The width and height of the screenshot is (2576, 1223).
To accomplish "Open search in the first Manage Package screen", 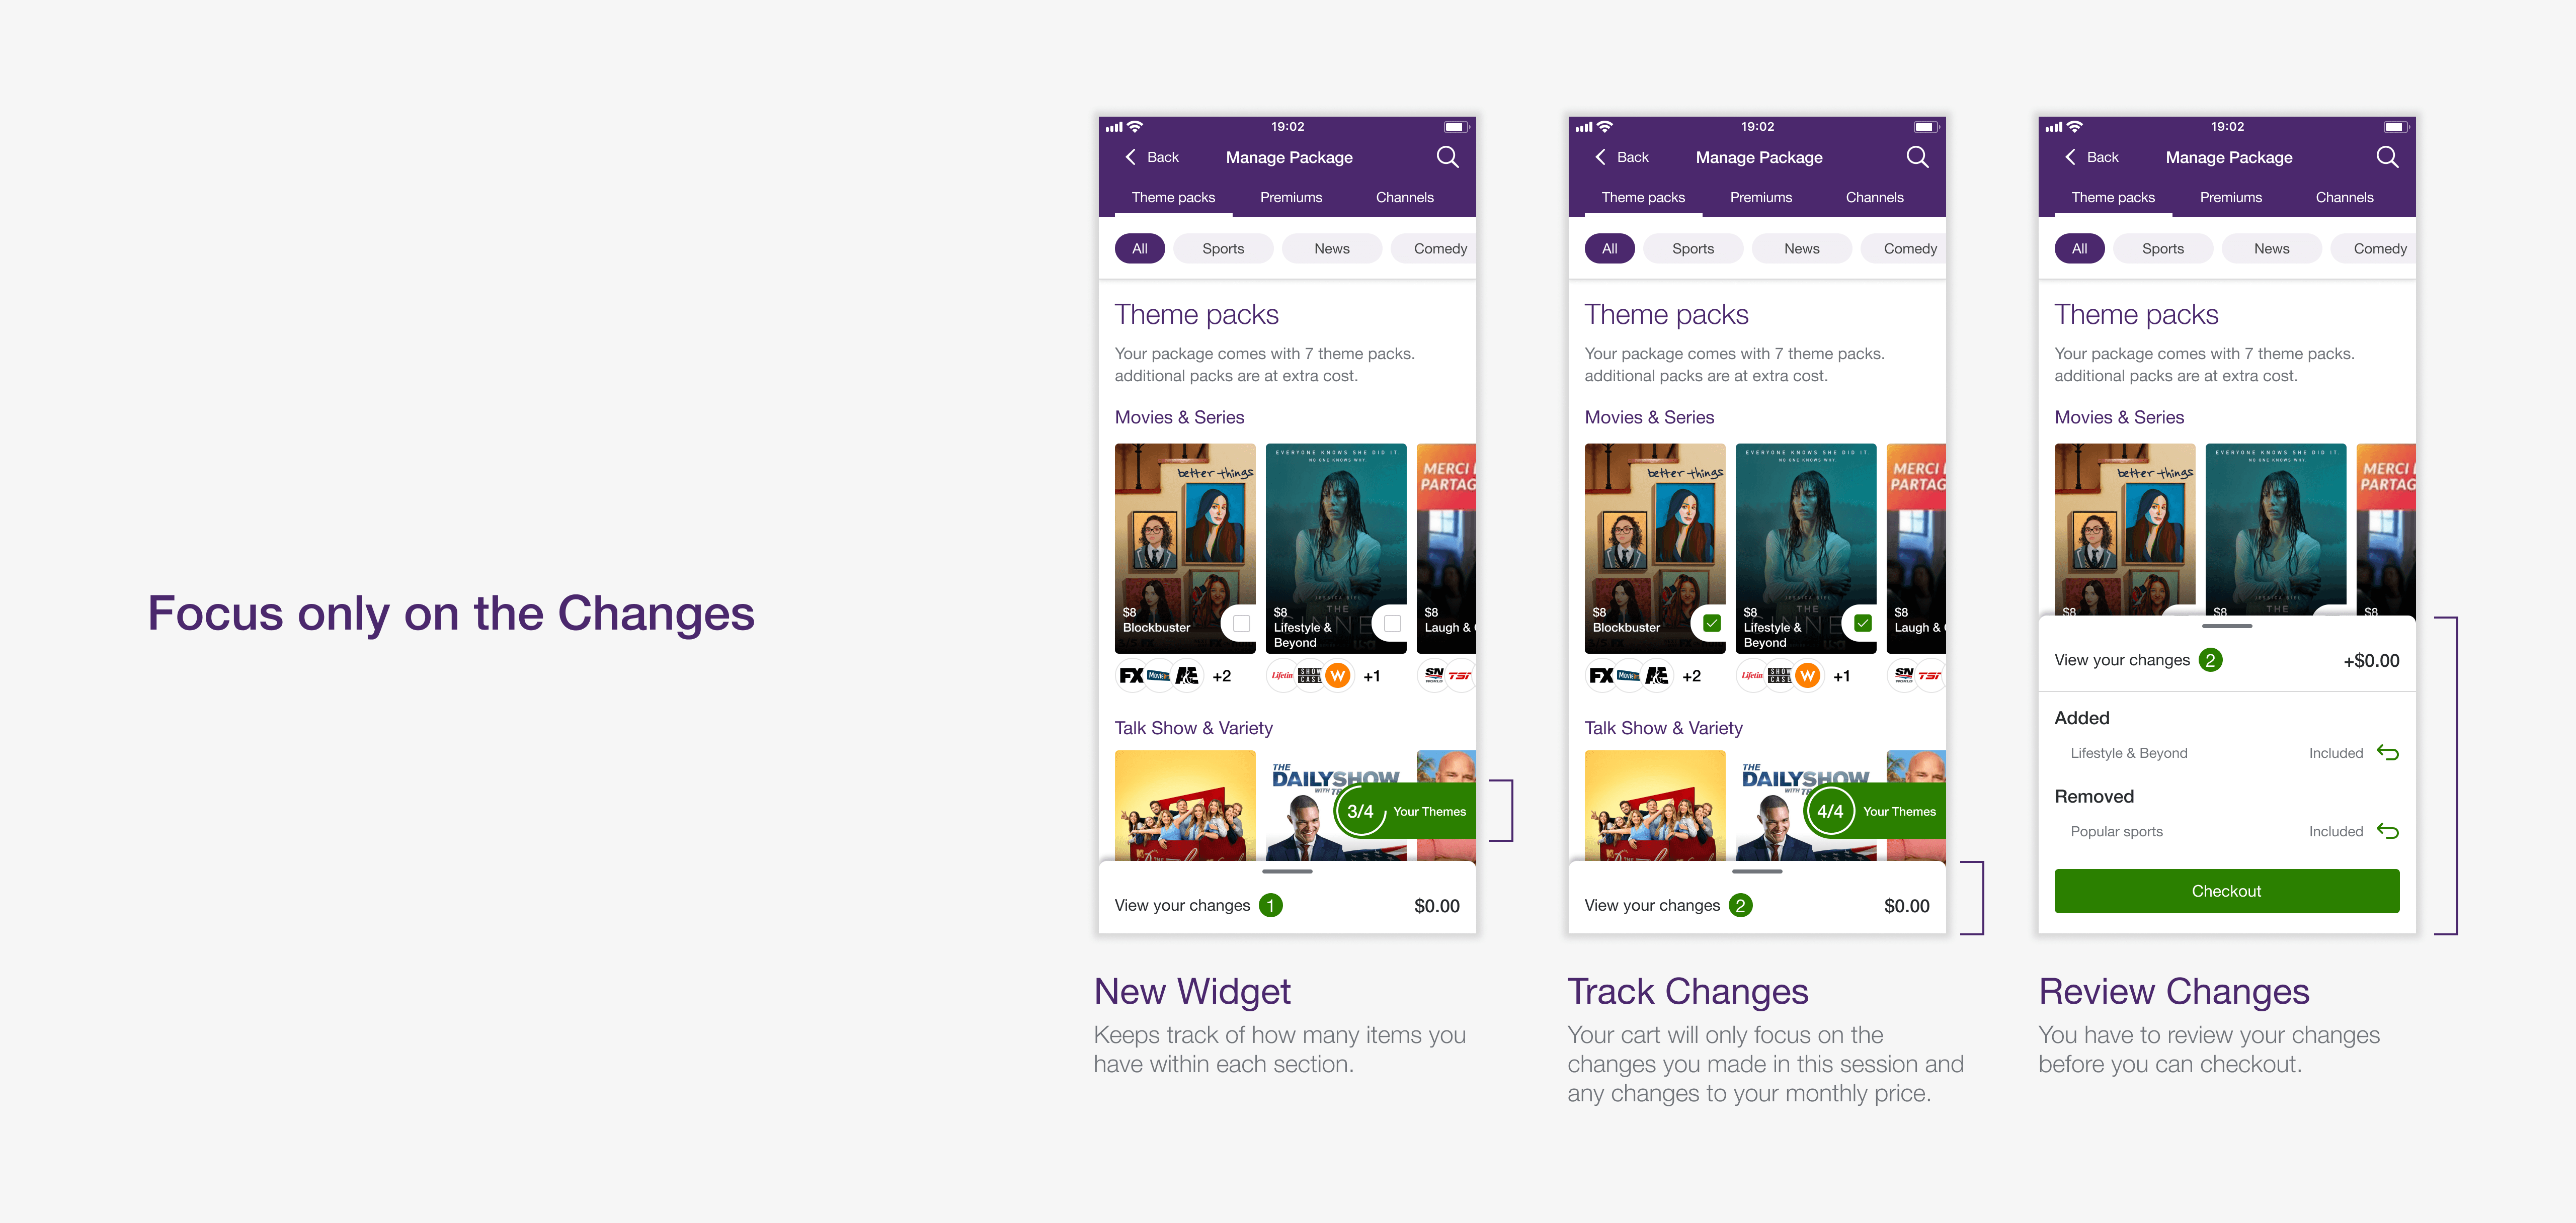I will pos(1447,157).
